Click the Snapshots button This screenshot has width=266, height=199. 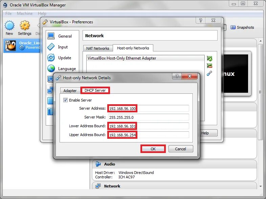pos(242,27)
